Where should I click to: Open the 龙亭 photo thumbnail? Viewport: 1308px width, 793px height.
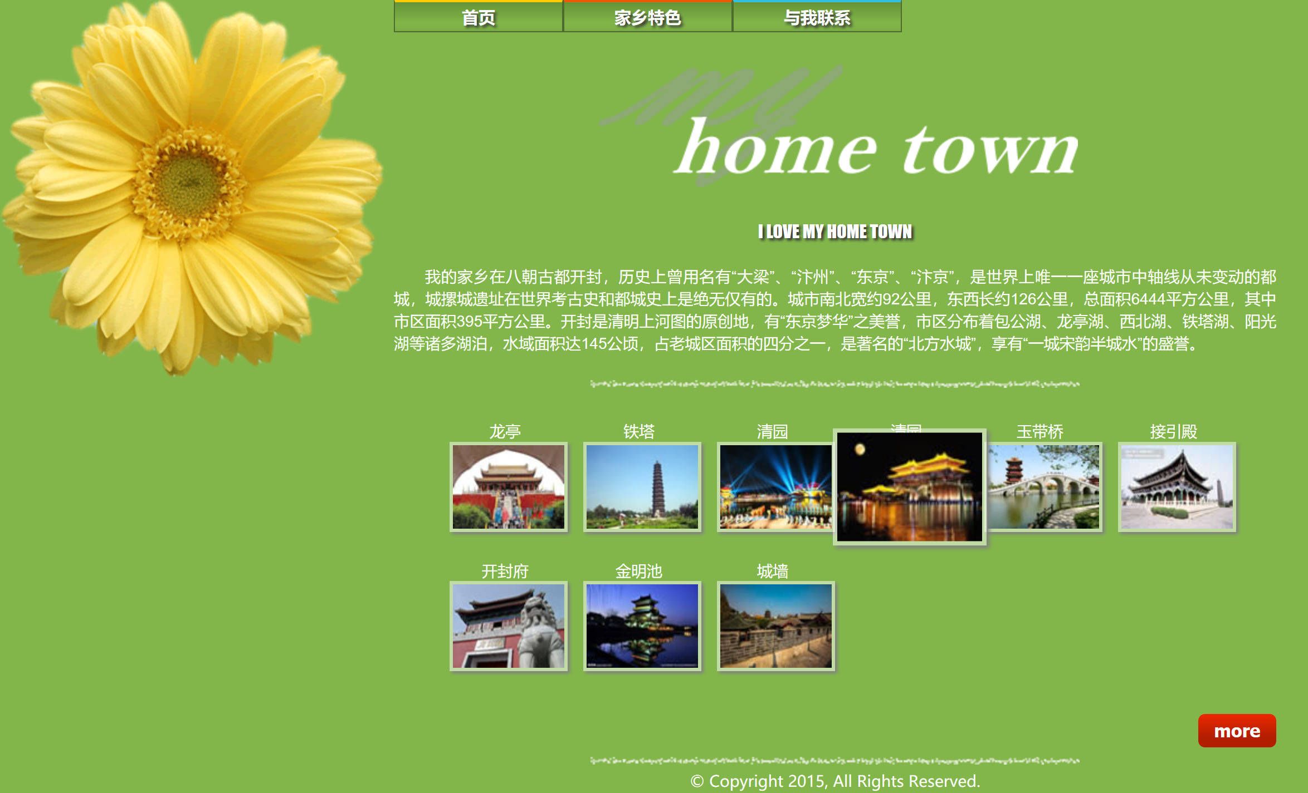[x=508, y=487]
